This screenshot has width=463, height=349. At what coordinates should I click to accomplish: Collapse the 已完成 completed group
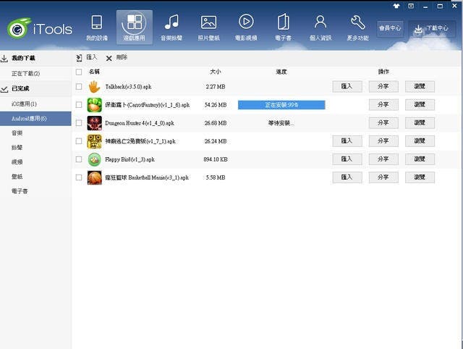(x=5, y=88)
